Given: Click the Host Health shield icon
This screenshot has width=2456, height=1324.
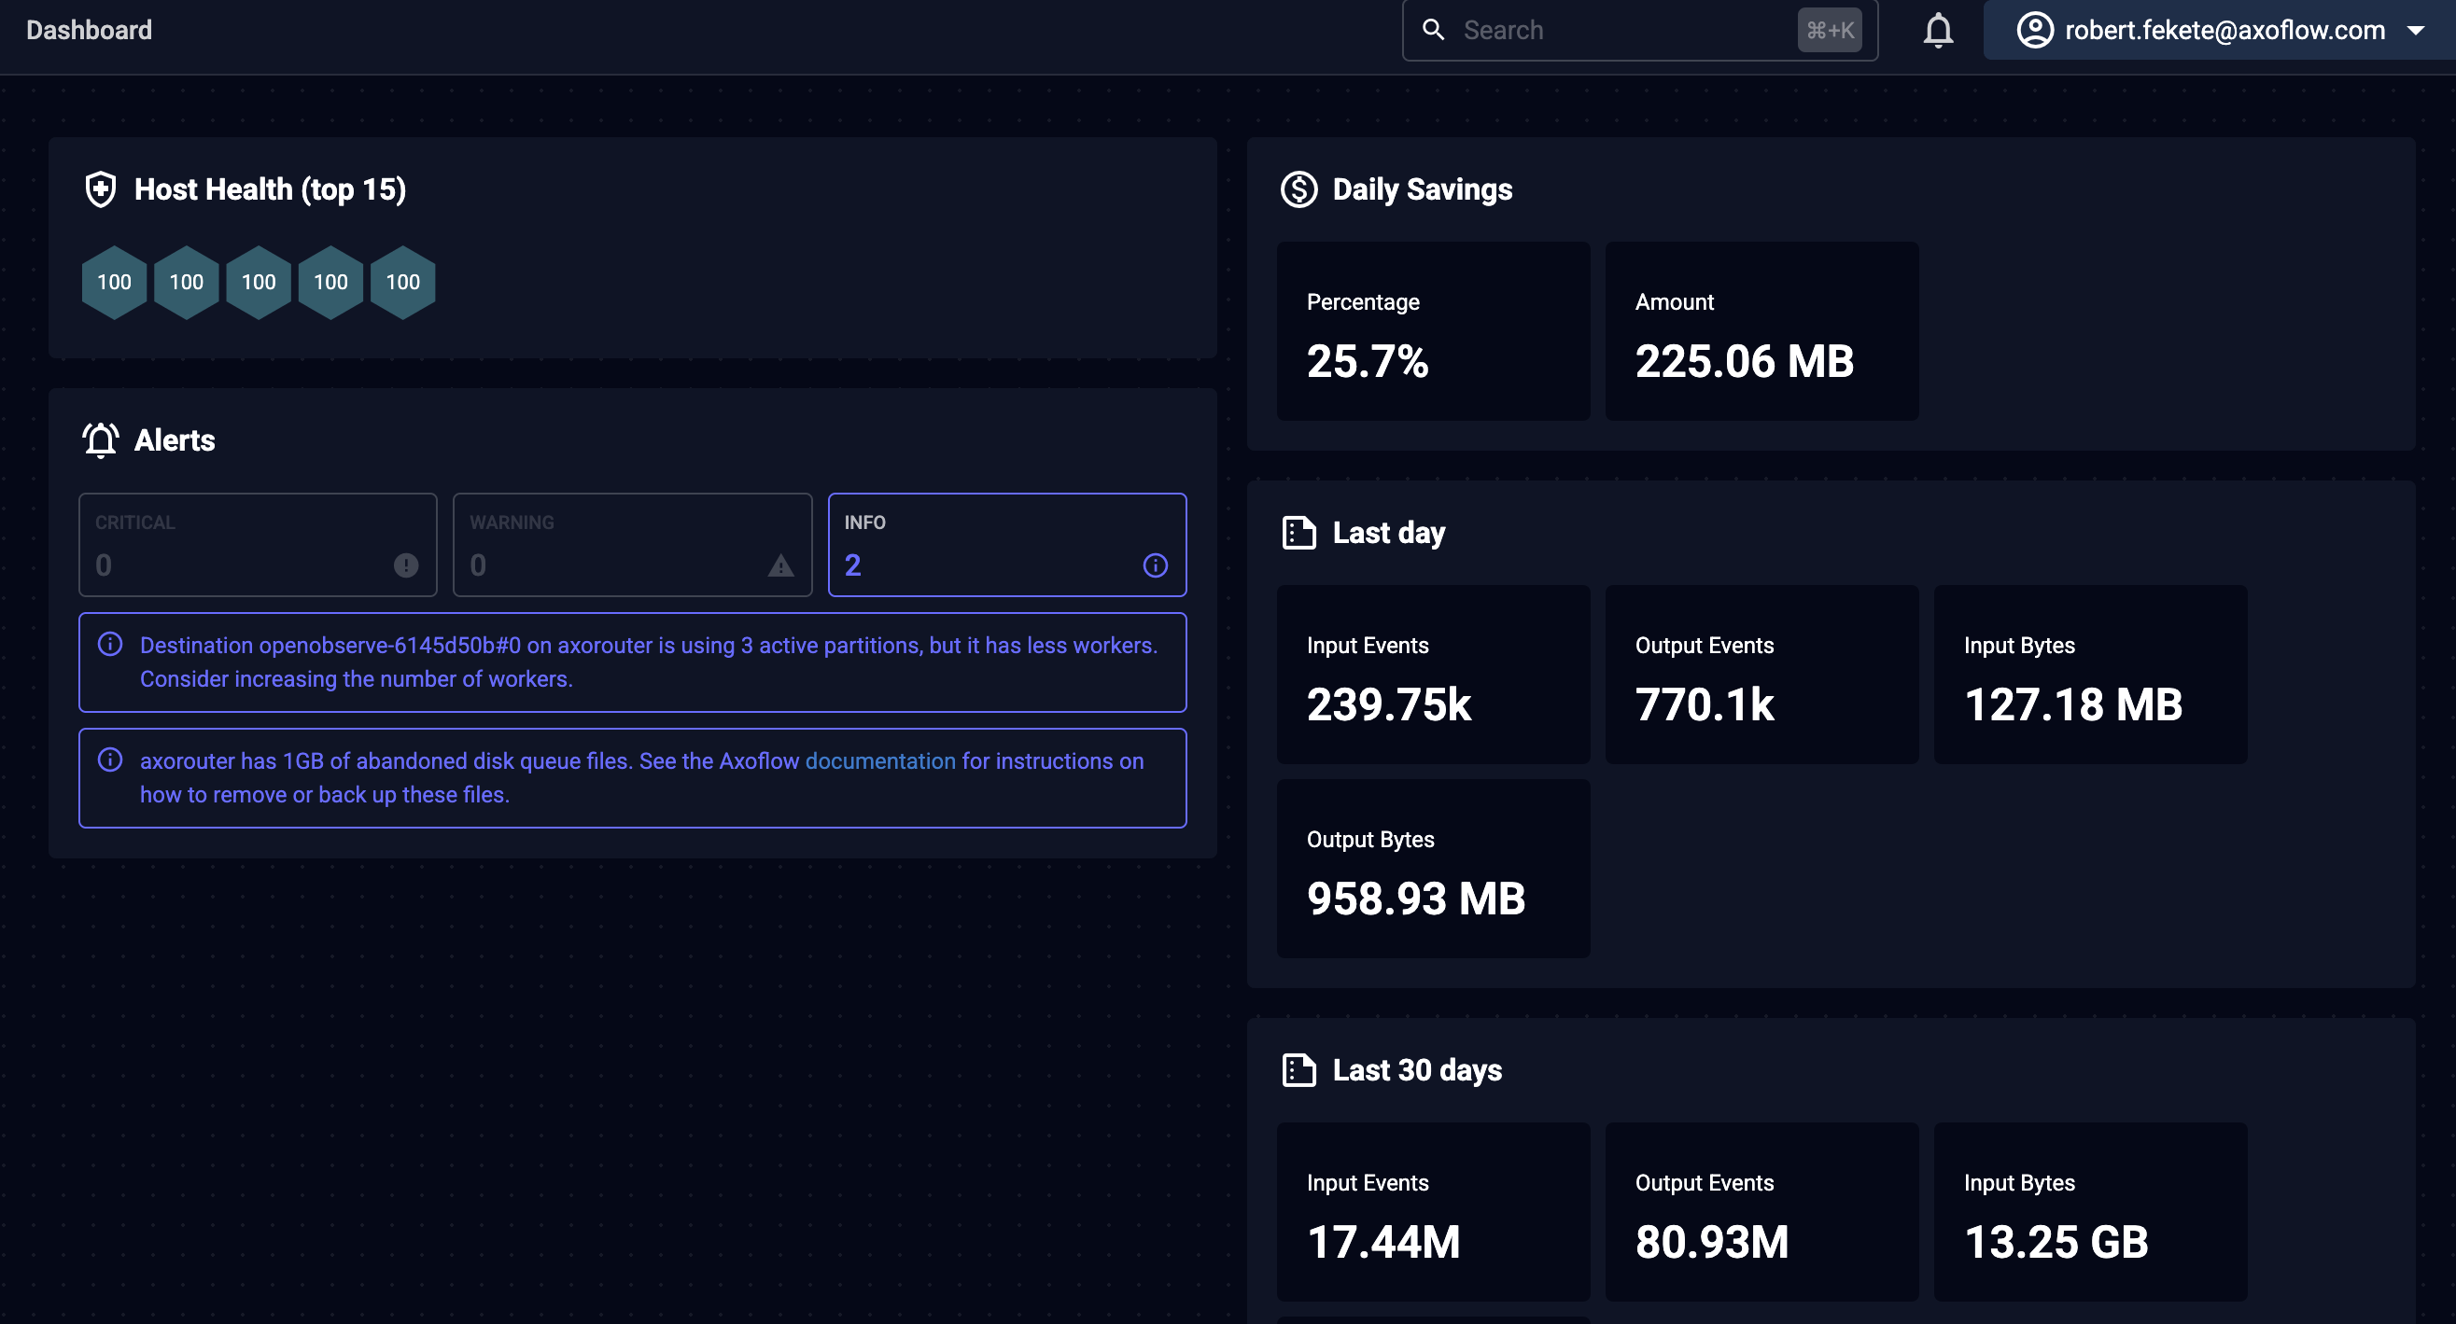Looking at the screenshot, I should (100, 189).
